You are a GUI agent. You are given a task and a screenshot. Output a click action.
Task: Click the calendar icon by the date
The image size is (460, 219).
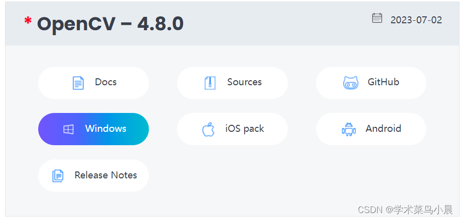click(377, 18)
